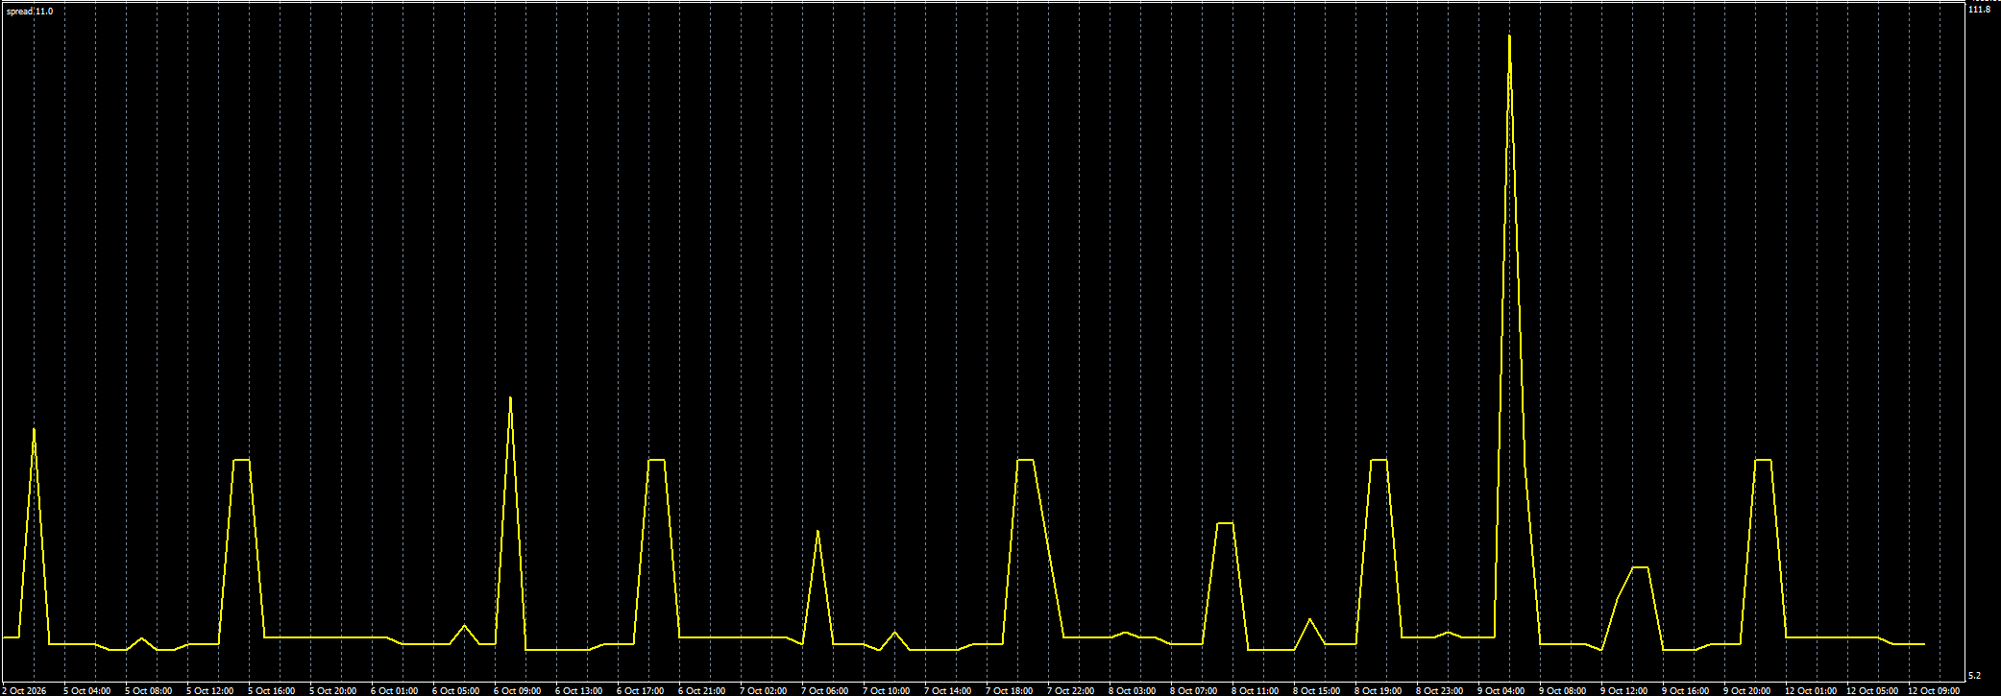This screenshot has width=2001, height=696.
Task: Click the "7 Oct 18:00" time label
Action: point(1010,690)
